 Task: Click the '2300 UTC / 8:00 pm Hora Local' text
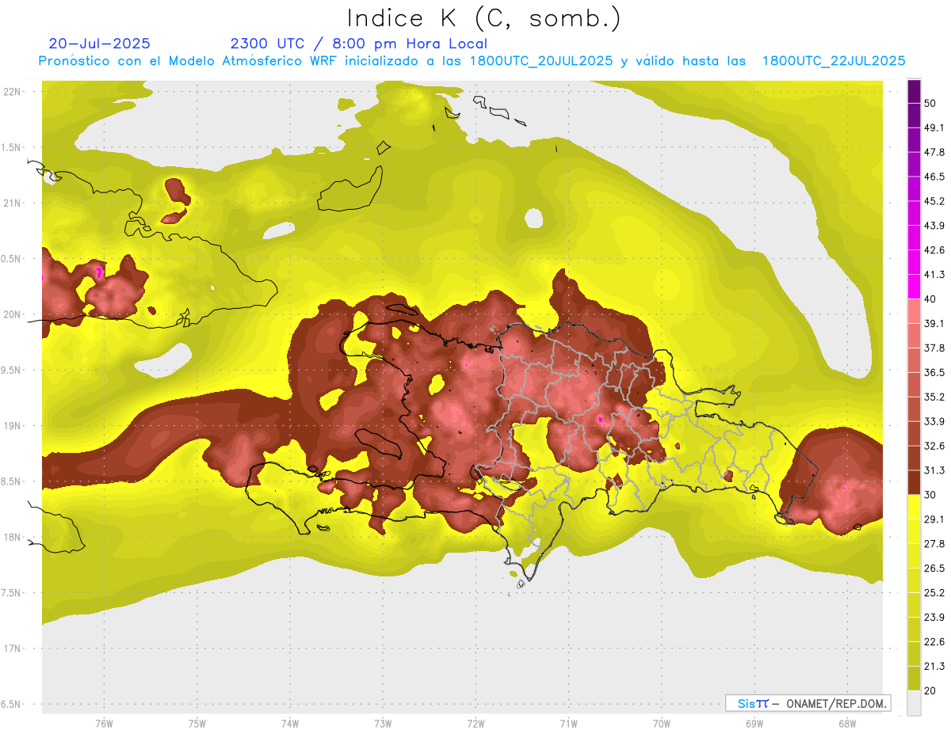pos(358,44)
